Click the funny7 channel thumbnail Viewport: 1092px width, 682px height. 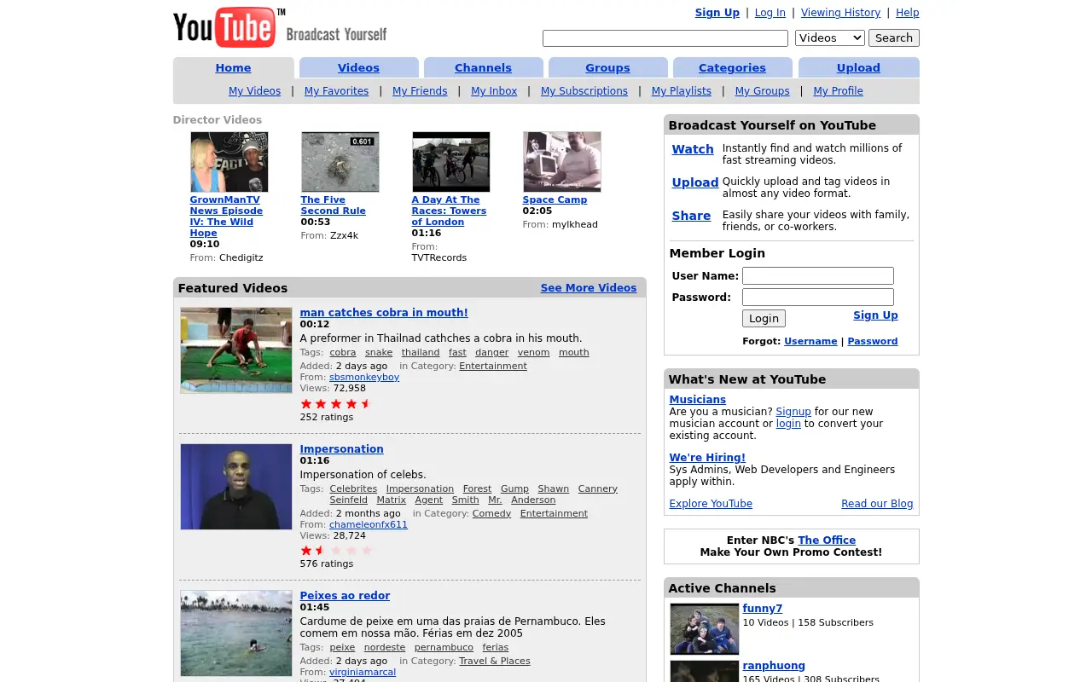pos(705,629)
